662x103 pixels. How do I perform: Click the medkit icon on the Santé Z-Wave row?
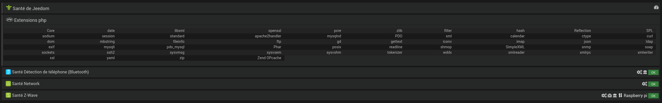(610, 95)
